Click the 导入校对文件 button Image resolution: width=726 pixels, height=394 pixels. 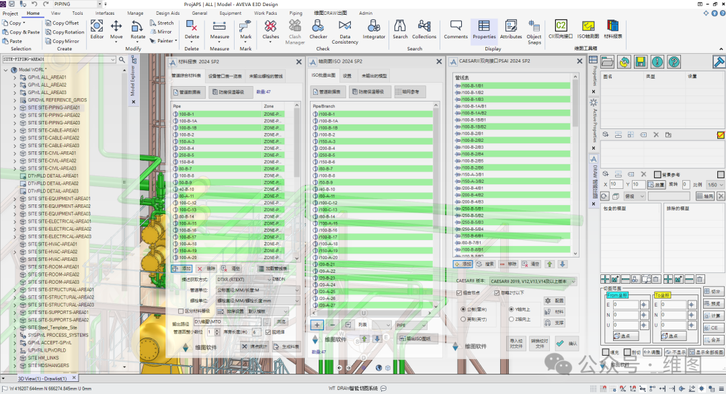516,344
